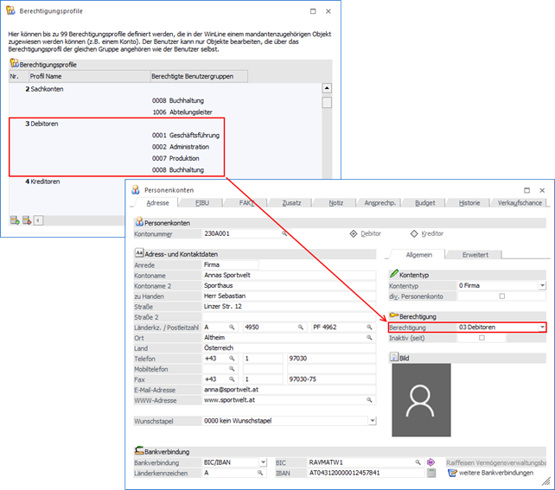Click the search icon beside Kontonummer field
The height and width of the screenshot is (490, 555).
284,233
